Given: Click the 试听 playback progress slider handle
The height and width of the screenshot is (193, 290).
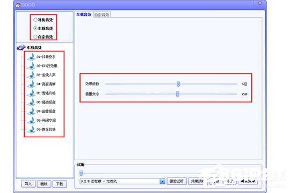Looking at the screenshot, I should [81, 173].
